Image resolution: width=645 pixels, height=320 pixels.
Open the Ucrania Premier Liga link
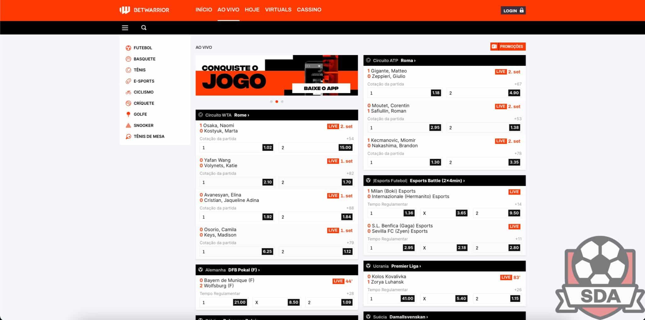click(x=406, y=266)
